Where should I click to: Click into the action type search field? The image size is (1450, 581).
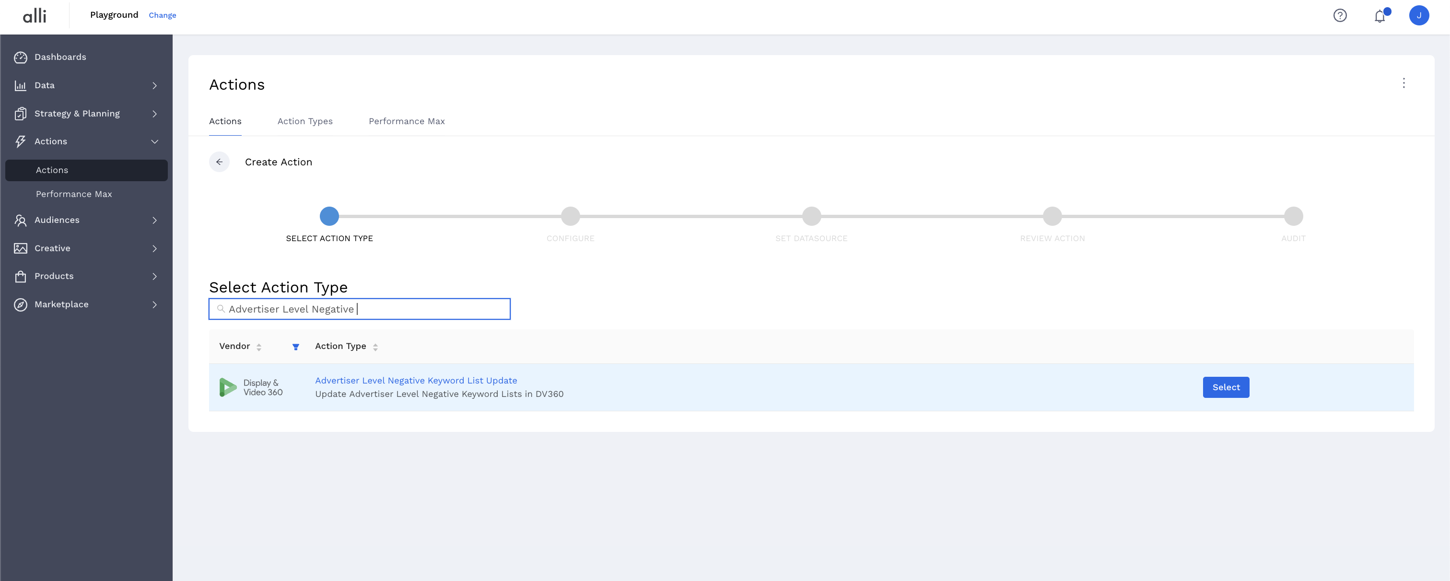366,309
